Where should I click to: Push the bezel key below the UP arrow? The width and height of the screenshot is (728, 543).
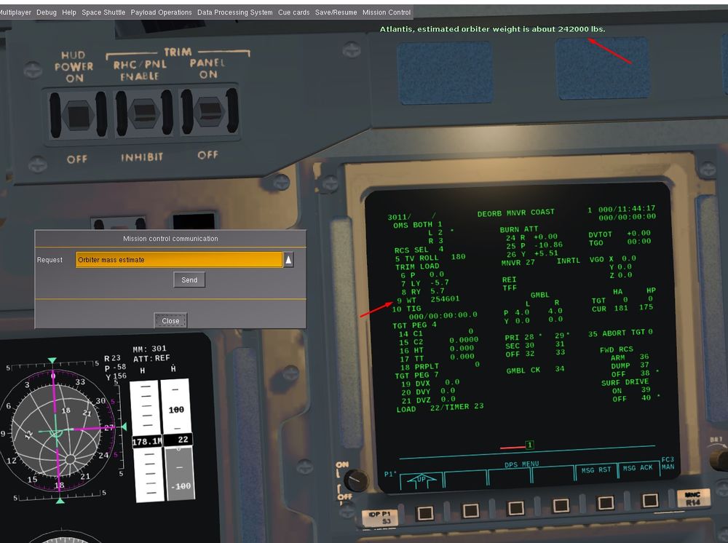click(x=425, y=513)
